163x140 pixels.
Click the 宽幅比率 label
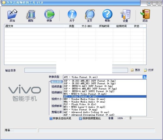(x=57, y=112)
